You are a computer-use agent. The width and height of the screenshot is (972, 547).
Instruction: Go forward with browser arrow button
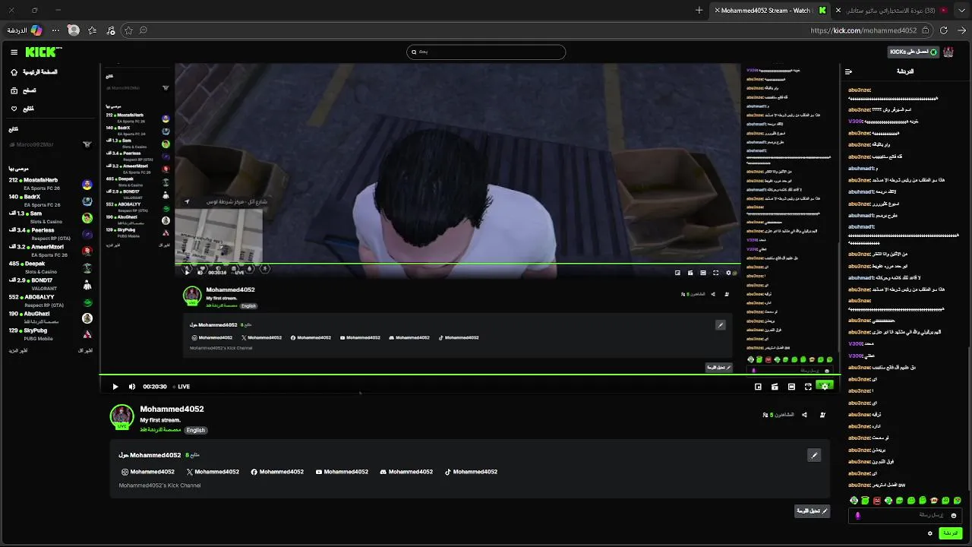961,30
